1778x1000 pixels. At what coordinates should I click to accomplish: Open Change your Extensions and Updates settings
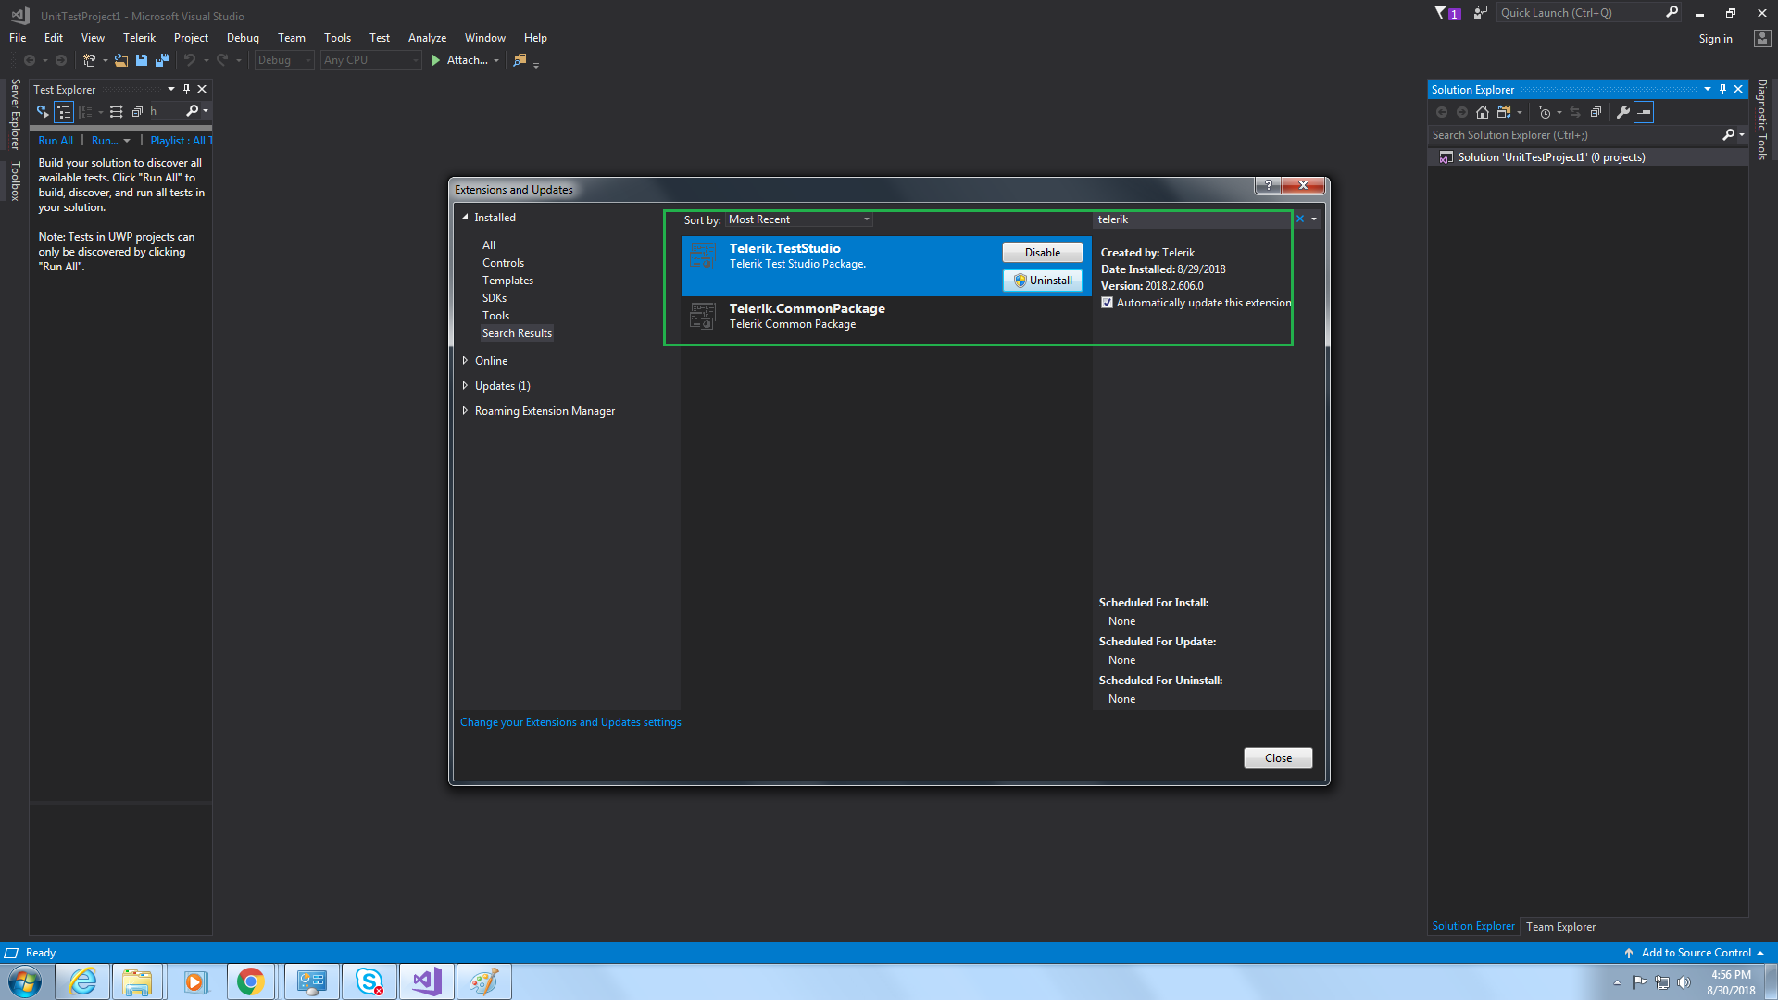(570, 722)
